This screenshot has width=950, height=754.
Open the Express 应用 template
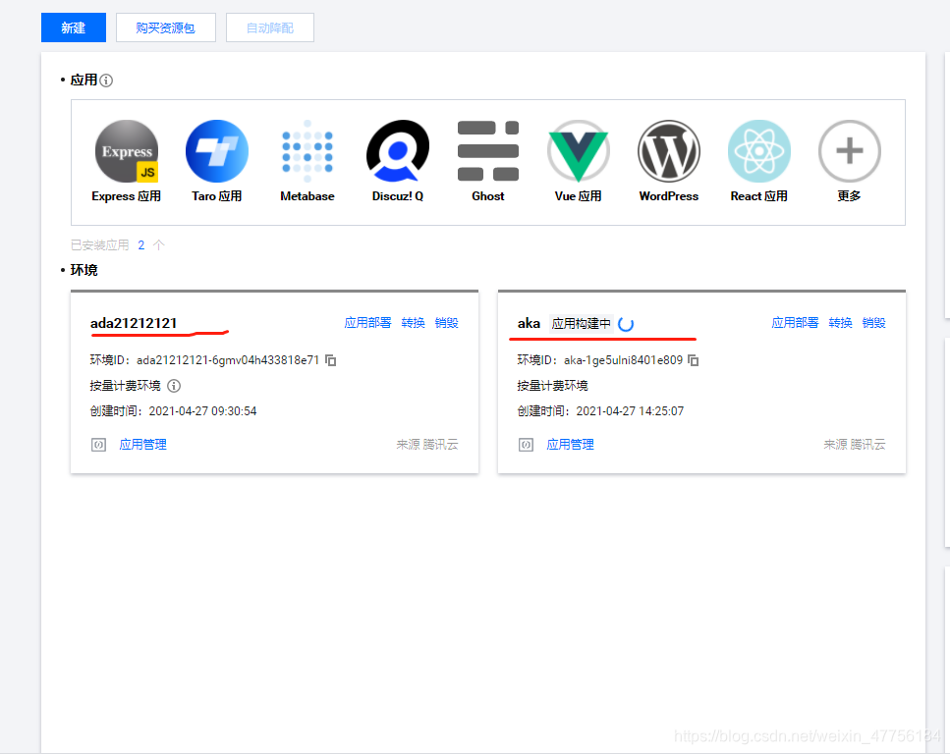[126, 152]
